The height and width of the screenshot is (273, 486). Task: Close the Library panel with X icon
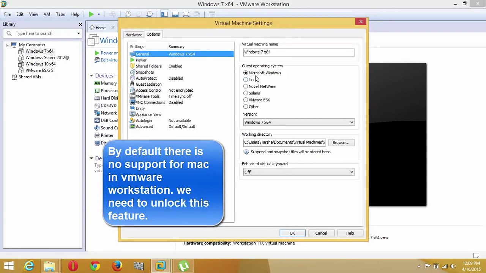tap(80, 24)
